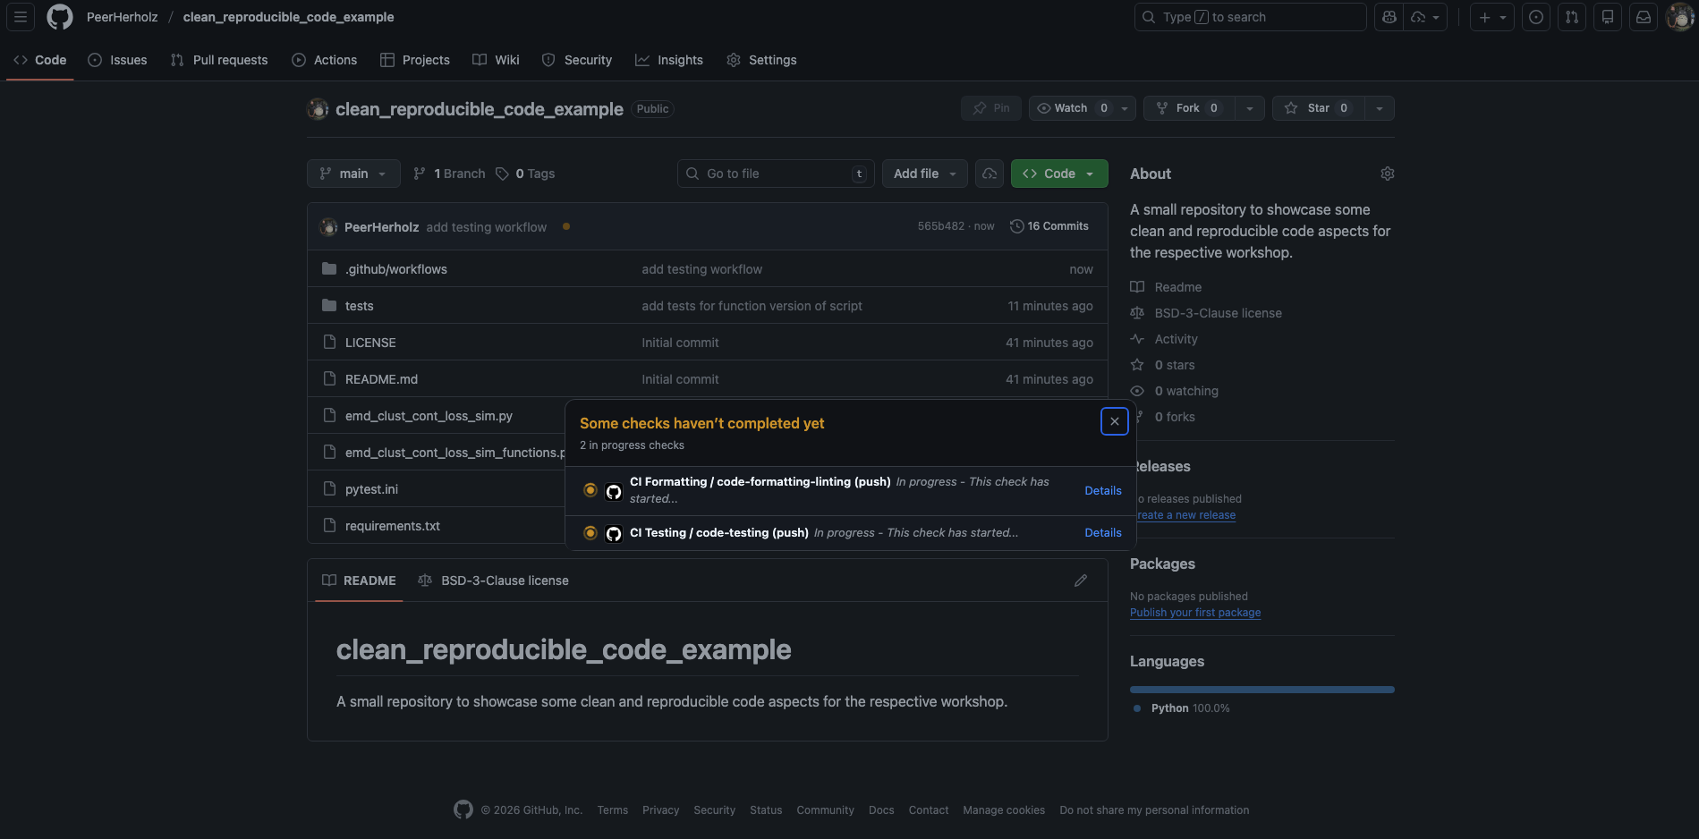Open emd_clust_cont_loss_sim.py file
1699x839 pixels.
[429, 416]
